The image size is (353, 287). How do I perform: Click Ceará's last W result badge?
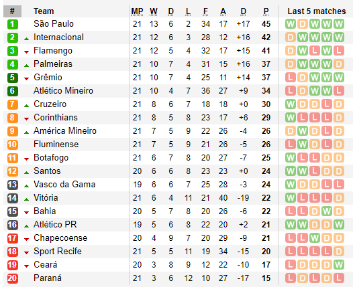pyautogui.click(x=339, y=265)
